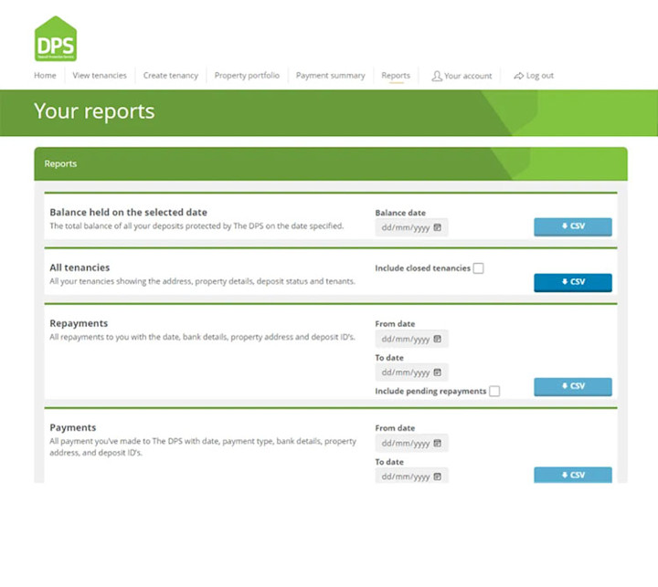Open the Payment summary page
Viewport: 658px width, 587px height.
(x=330, y=76)
